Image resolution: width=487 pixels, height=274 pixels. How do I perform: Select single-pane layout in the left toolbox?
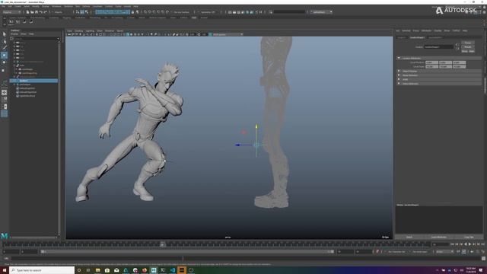click(x=4, y=93)
